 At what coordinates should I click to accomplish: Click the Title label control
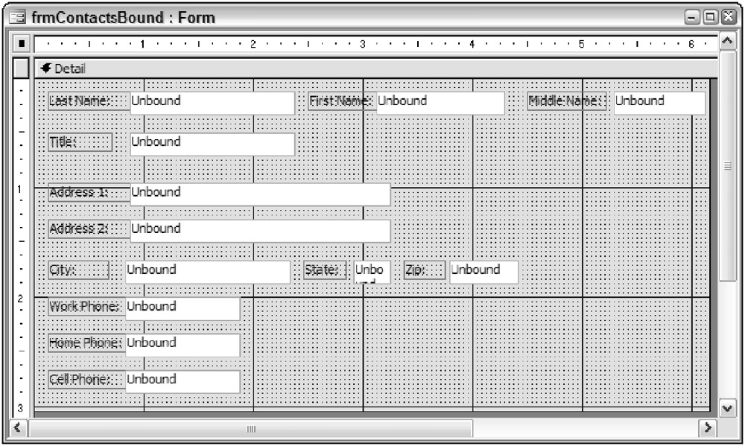(x=80, y=143)
